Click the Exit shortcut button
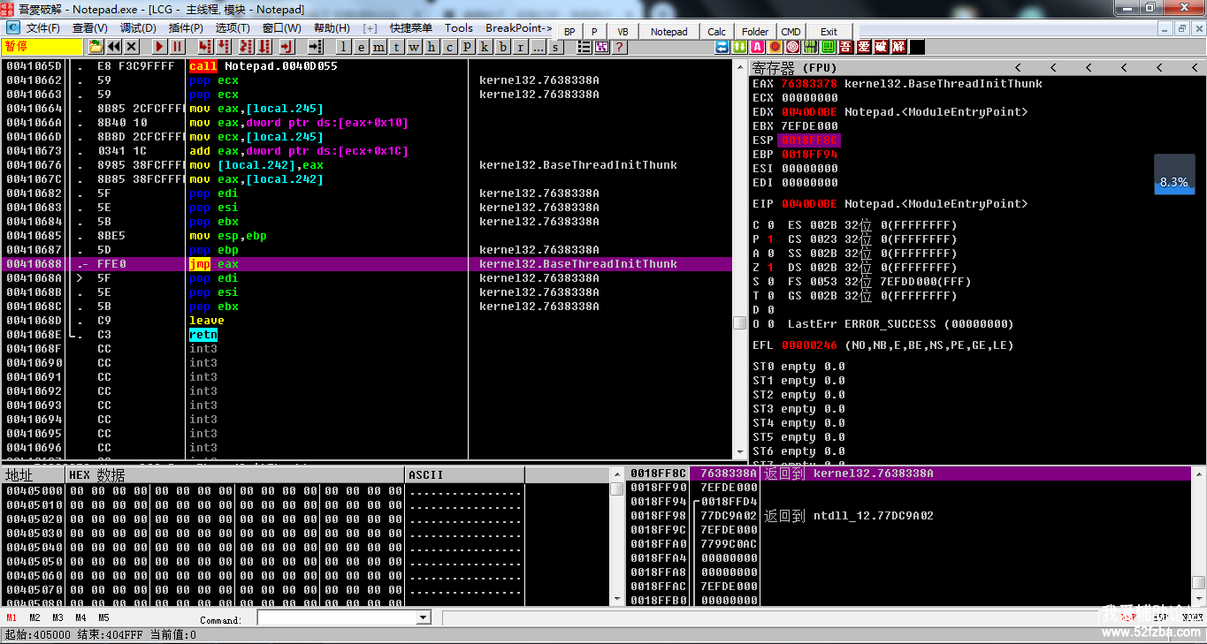This screenshot has width=1207, height=644. coord(829,32)
